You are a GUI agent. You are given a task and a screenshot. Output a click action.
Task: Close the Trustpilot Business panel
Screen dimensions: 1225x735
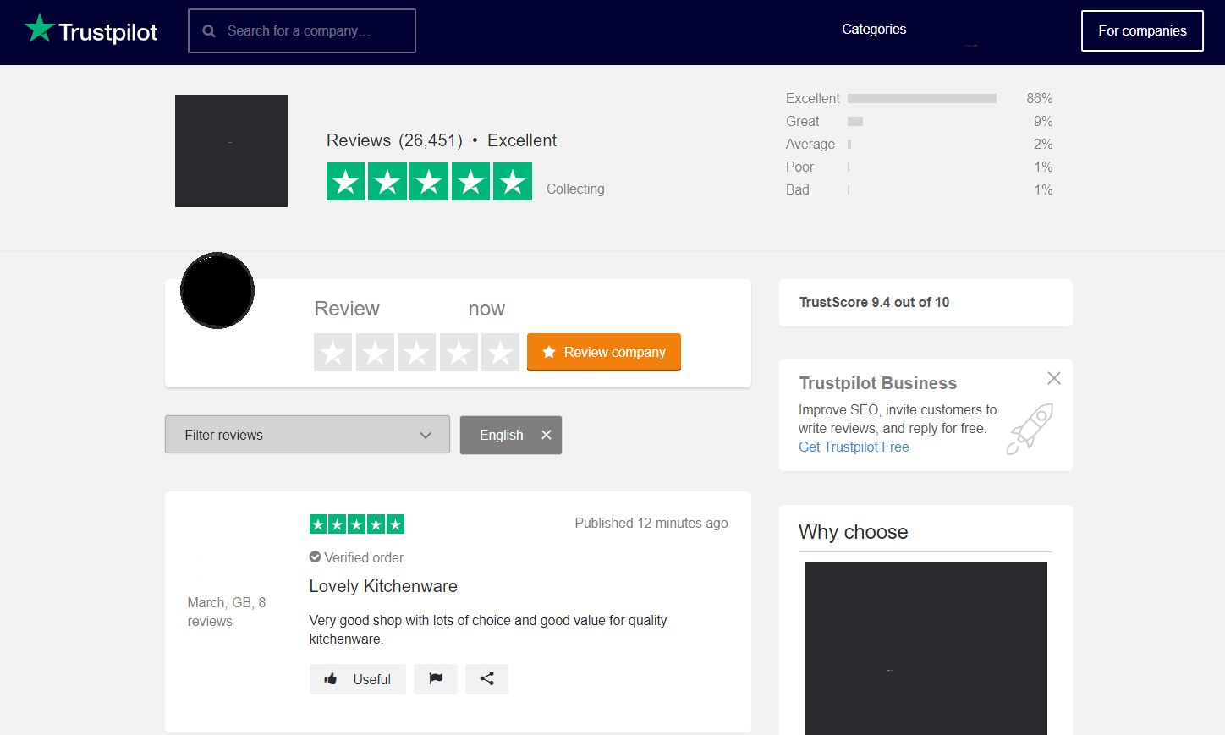click(1053, 378)
